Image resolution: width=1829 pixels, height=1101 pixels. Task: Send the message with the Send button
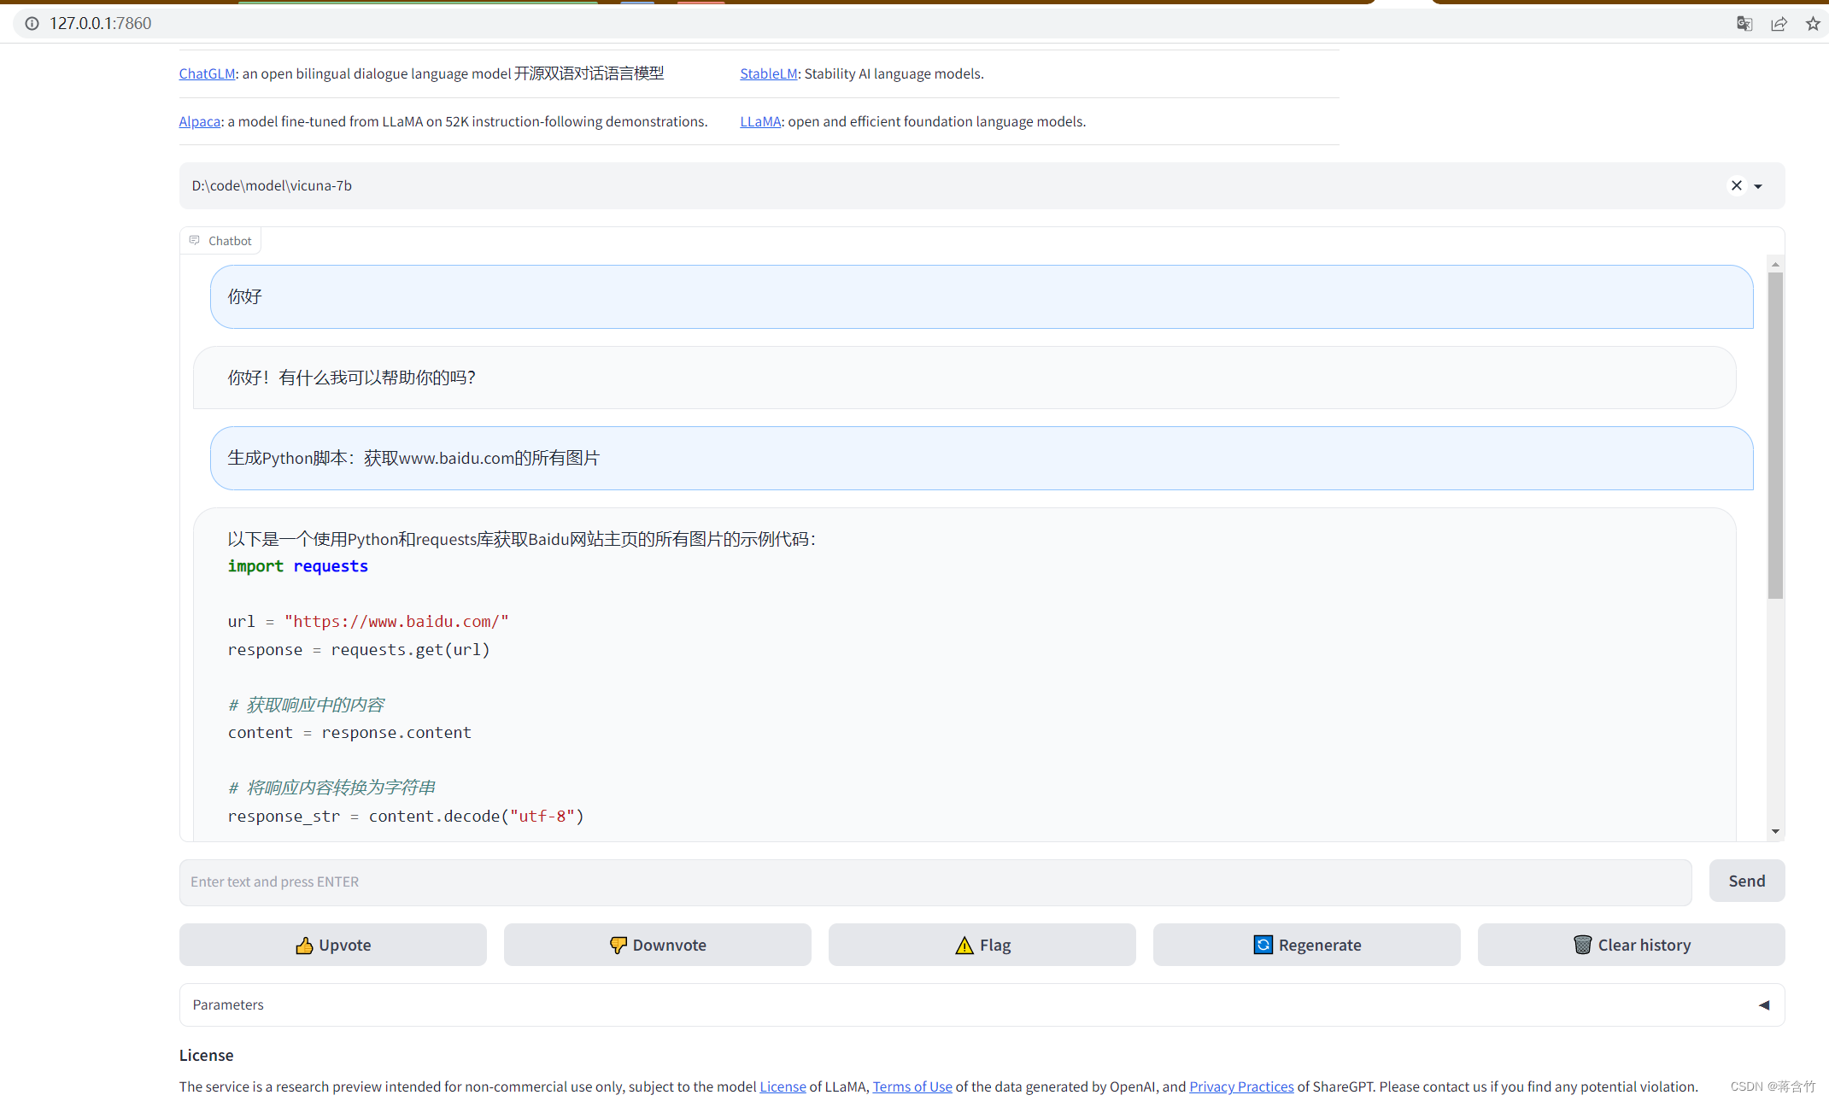pyautogui.click(x=1747, y=881)
